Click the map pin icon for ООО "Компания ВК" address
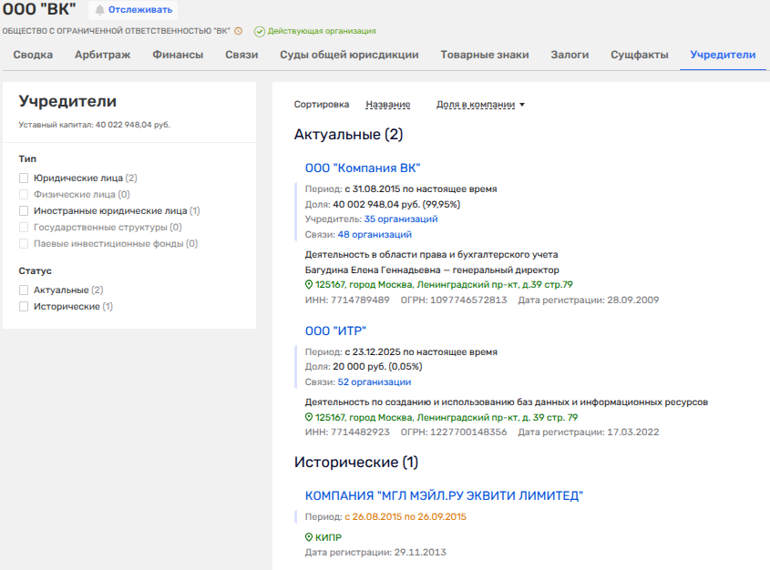 coord(309,284)
